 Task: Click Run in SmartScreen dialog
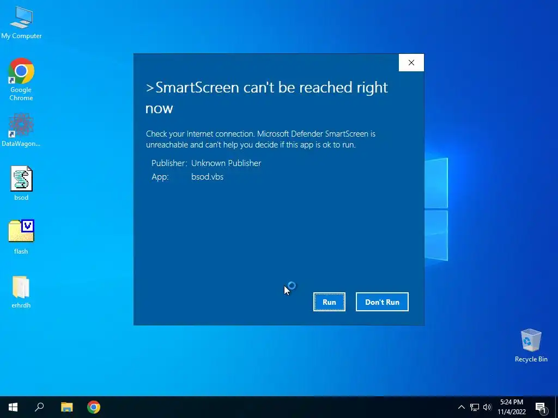click(x=329, y=302)
